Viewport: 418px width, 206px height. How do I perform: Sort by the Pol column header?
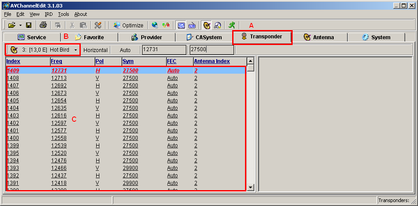(x=108, y=61)
